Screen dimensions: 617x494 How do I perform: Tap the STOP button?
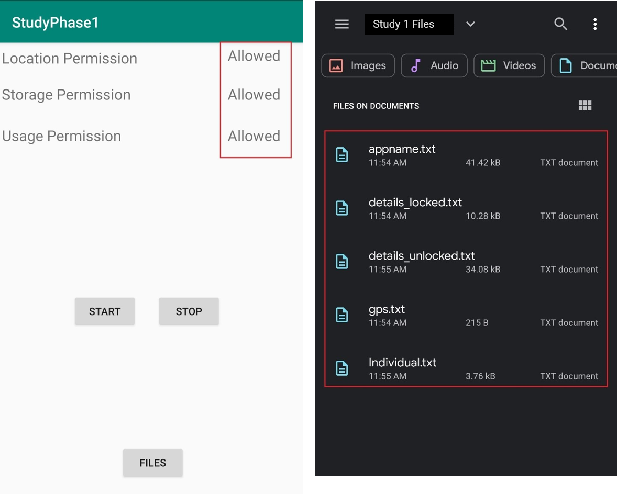pos(189,311)
